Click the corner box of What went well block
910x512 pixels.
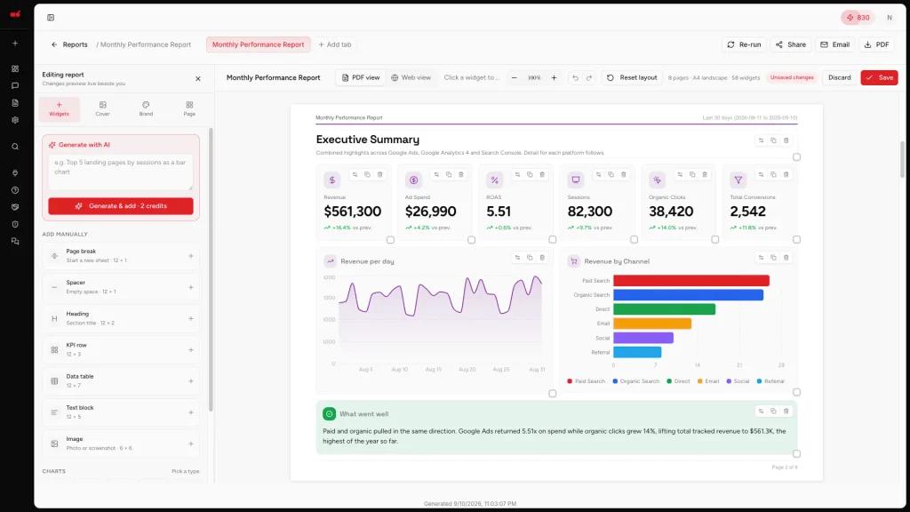pos(796,454)
